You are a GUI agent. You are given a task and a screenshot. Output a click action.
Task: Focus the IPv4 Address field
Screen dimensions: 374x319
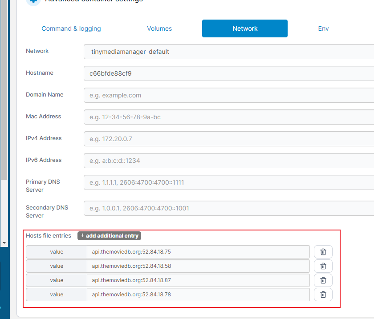pos(229,139)
